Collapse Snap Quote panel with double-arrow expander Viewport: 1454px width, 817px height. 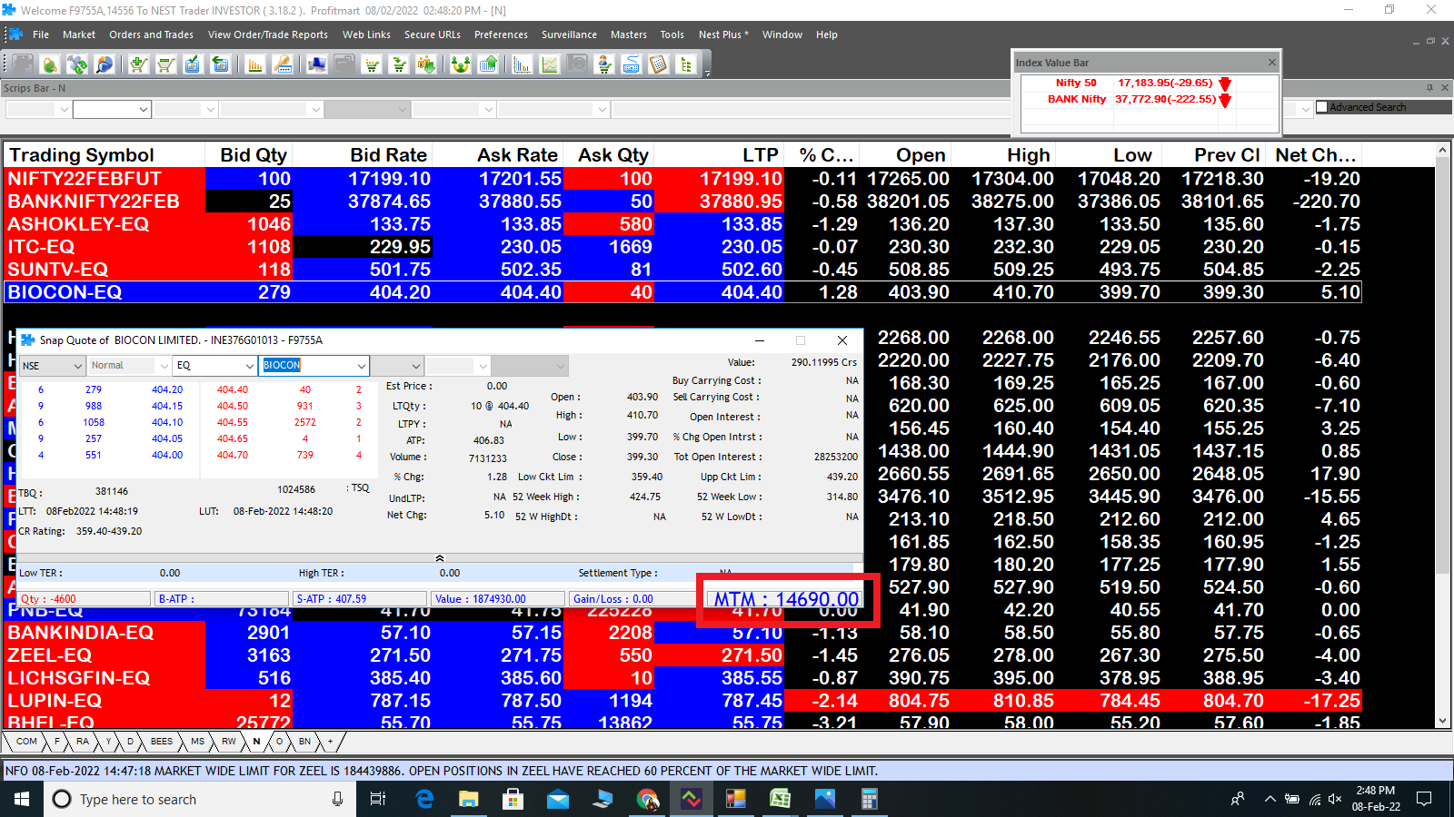tap(440, 558)
